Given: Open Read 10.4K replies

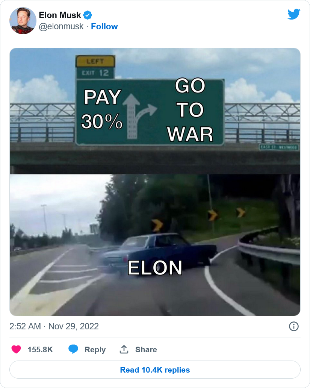Looking at the screenshot, I should 155,370.
